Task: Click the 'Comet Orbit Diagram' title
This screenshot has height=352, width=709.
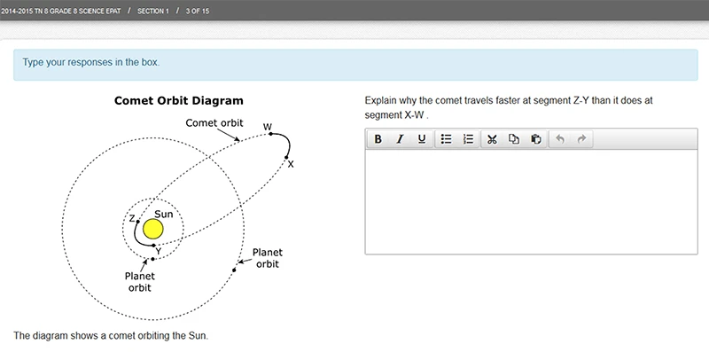Action: click(x=179, y=100)
